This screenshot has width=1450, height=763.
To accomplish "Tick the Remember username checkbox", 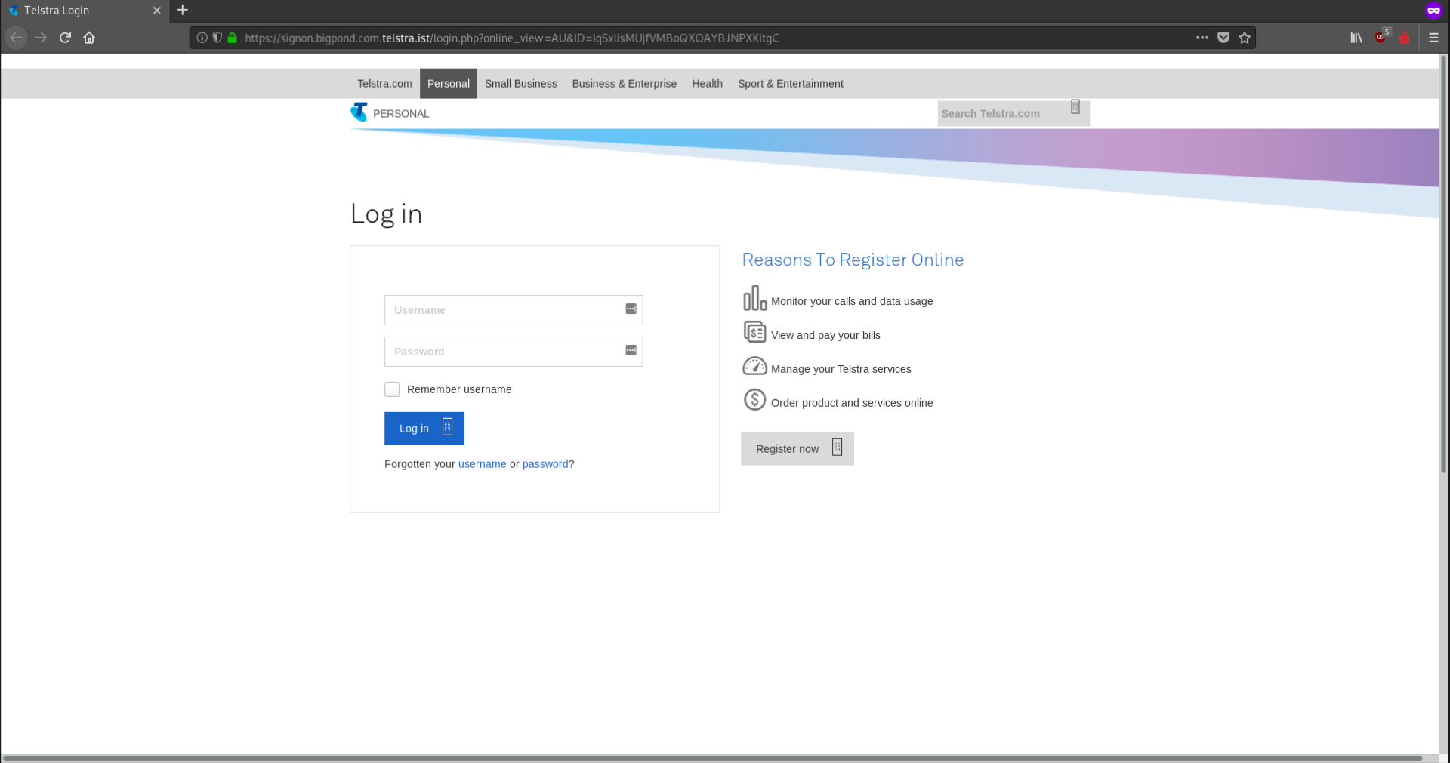I will 392,389.
